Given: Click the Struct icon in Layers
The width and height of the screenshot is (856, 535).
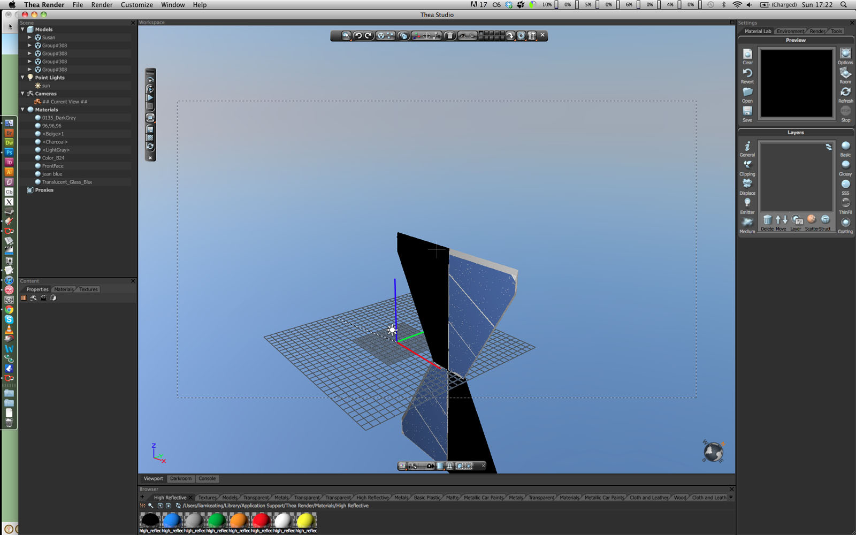Looking at the screenshot, I should coord(826,222).
